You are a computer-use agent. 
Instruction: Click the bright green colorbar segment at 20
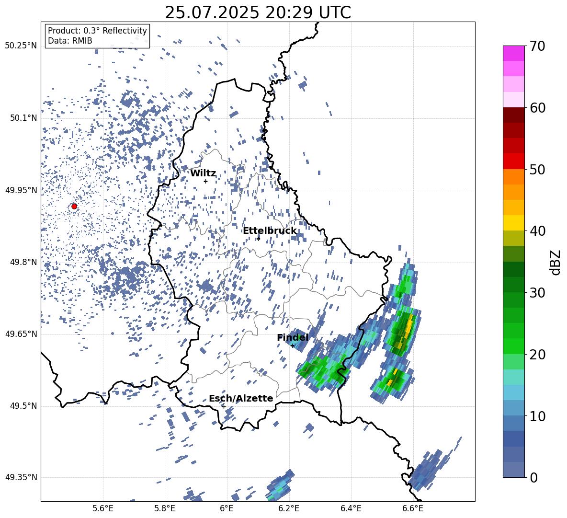513,346
